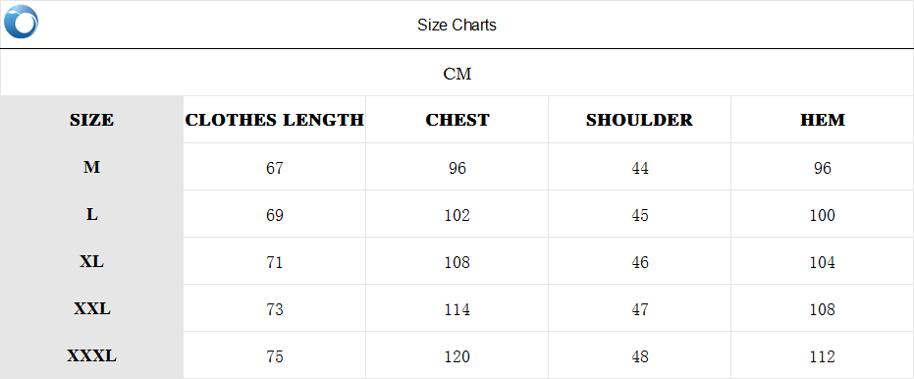Select the M size row label
Image resolution: width=914 pixels, height=379 pixels.
pyautogui.click(x=91, y=167)
